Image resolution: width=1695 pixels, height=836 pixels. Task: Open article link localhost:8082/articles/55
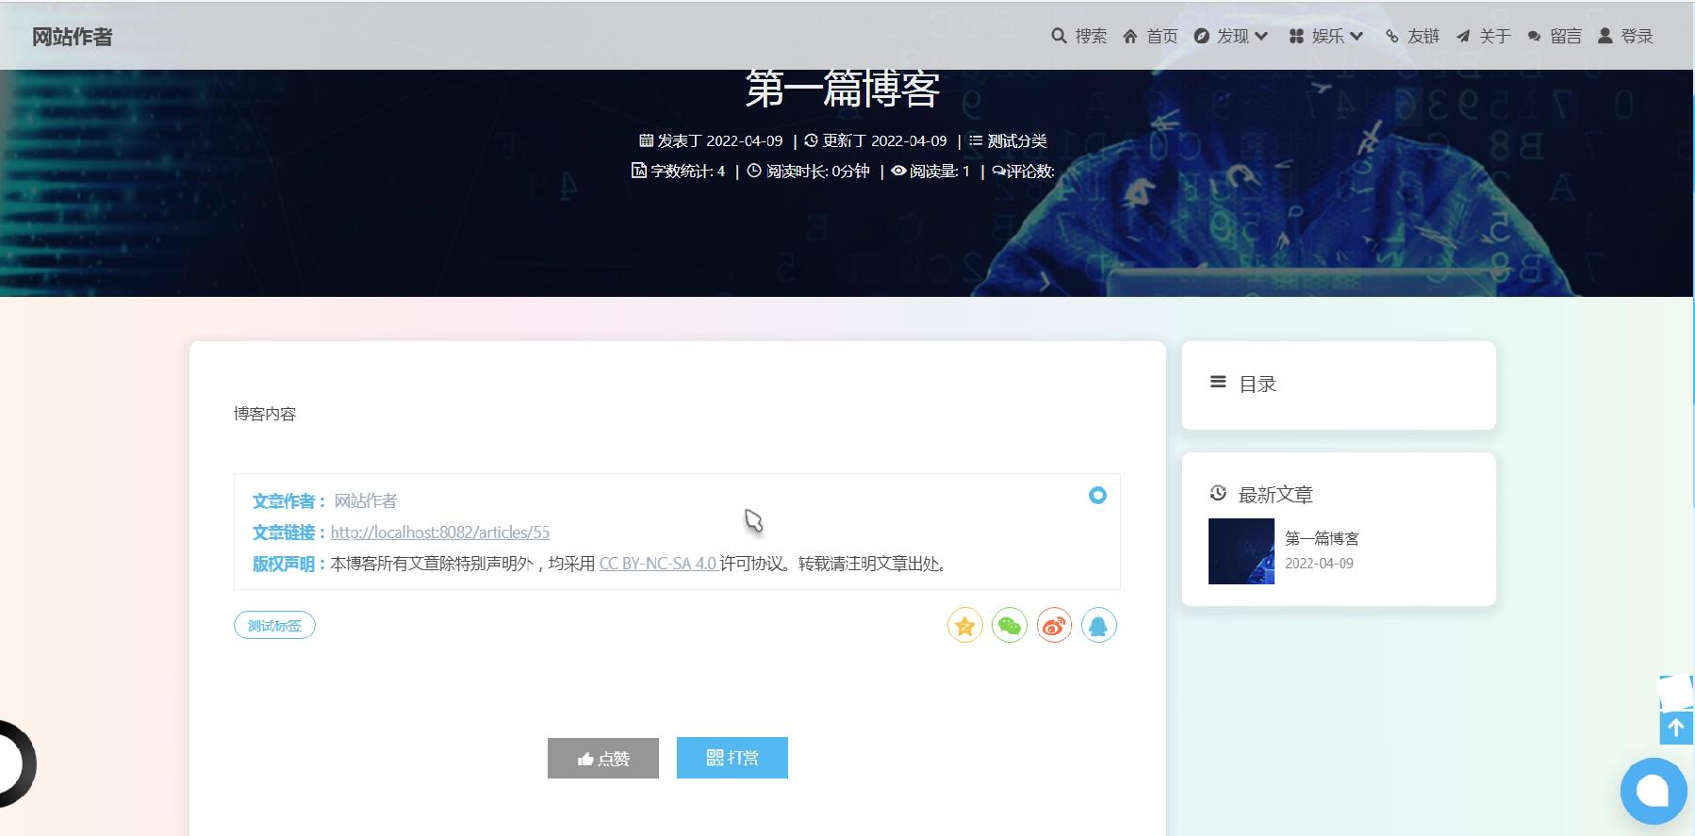(x=439, y=533)
